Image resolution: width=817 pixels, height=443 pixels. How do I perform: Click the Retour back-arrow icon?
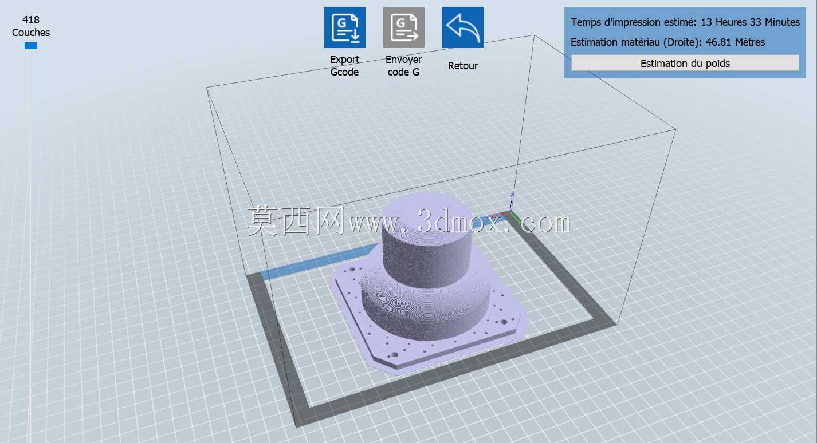pyautogui.click(x=463, y=27)
